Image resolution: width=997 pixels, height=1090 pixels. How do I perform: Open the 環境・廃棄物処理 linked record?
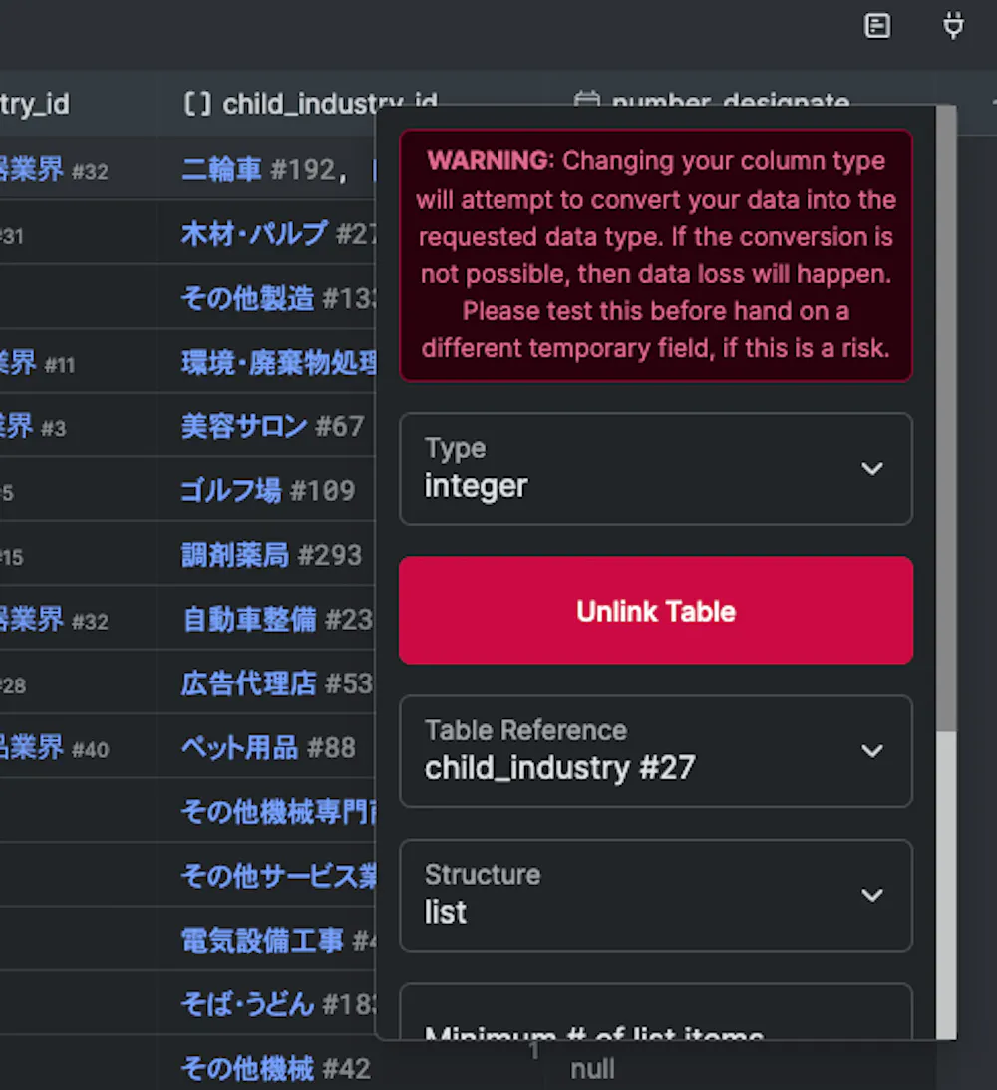pyautogui.click(x=278, y=363)
